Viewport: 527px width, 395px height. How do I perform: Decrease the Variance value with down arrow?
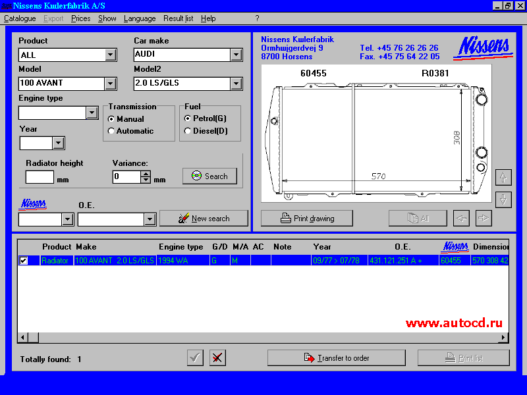pyautogui.click(x=146, y=180)
